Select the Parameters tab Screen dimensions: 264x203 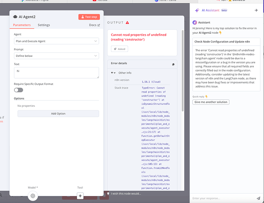22,25
